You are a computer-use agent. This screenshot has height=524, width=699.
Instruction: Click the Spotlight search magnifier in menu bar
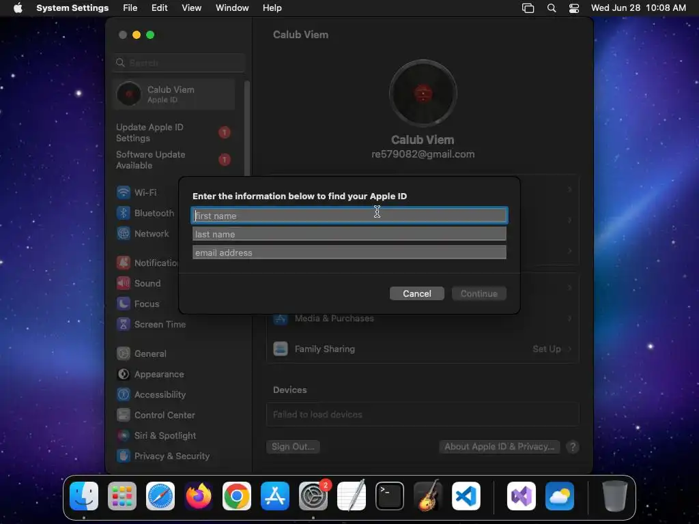pyautogui.click(x=552, y=8)
